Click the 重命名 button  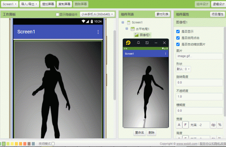[x=139, y=133]
